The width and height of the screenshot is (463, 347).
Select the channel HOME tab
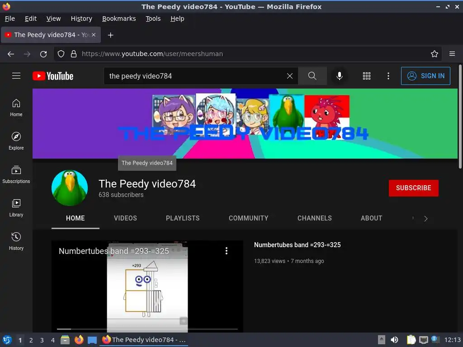pos(76,218)
